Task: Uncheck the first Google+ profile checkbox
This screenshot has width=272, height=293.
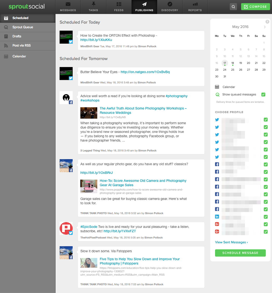Action: click(x=266, y=224)
